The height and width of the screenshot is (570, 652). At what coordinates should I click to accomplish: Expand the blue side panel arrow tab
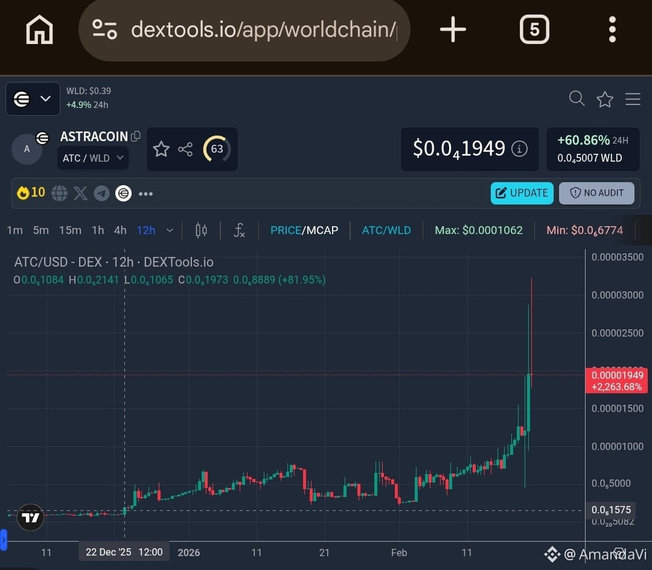tap(4, 540)
